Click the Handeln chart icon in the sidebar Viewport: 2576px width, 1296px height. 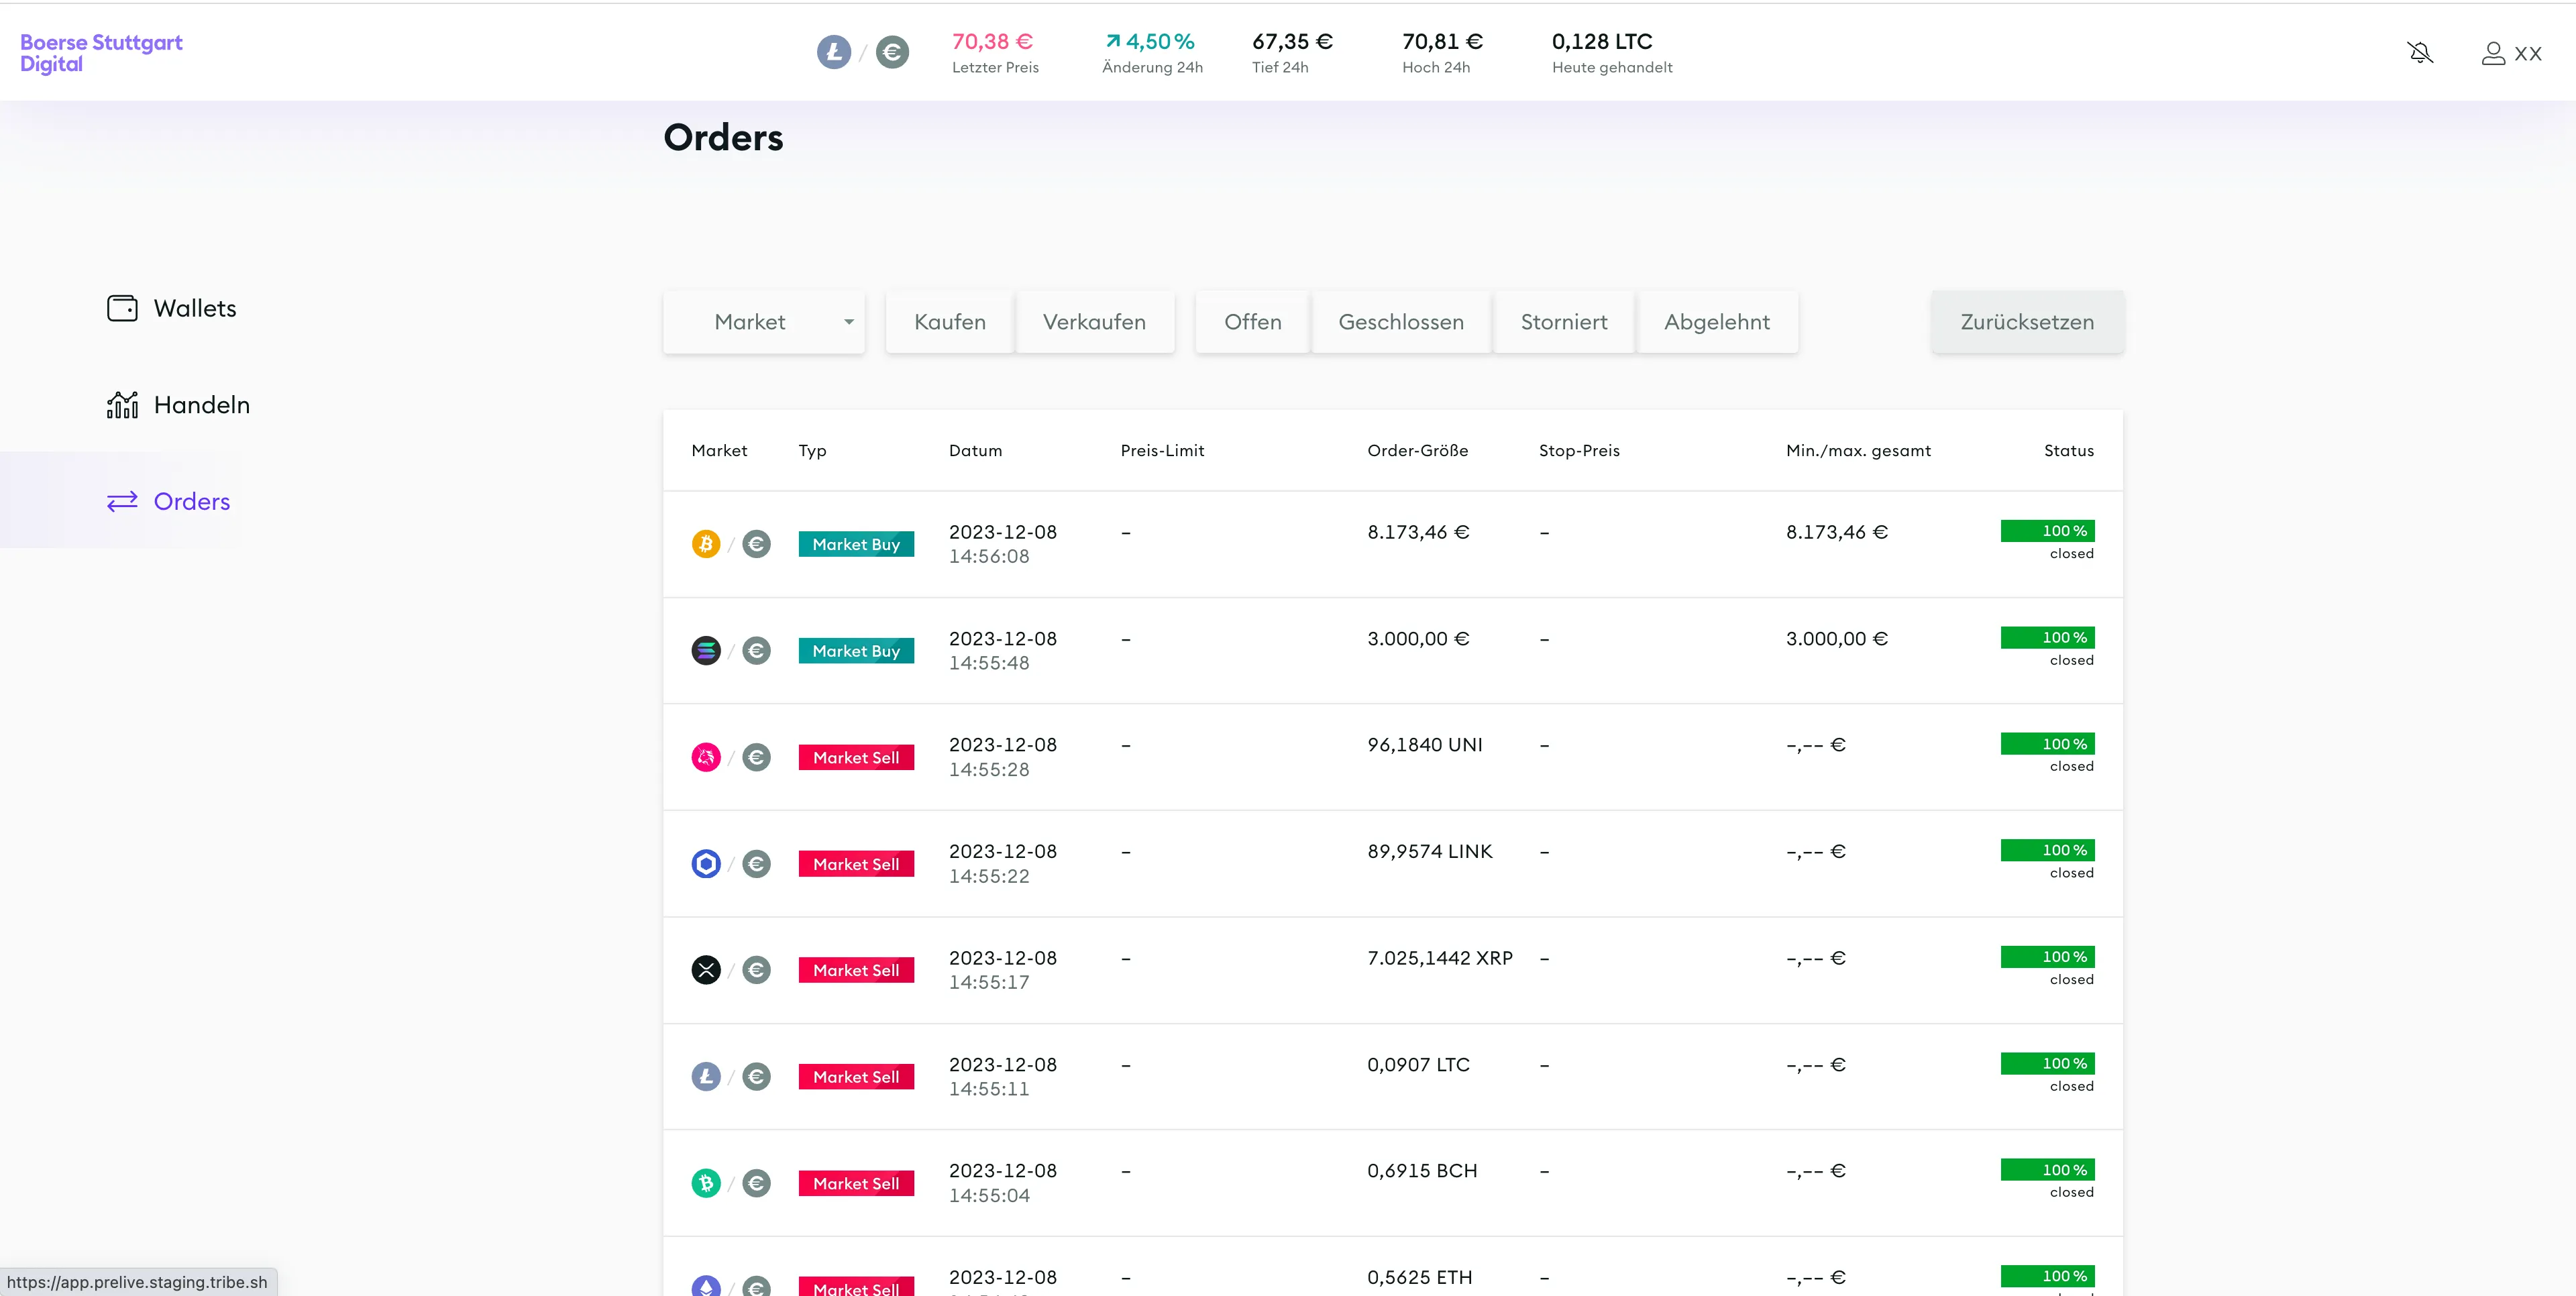coord(122,404)
